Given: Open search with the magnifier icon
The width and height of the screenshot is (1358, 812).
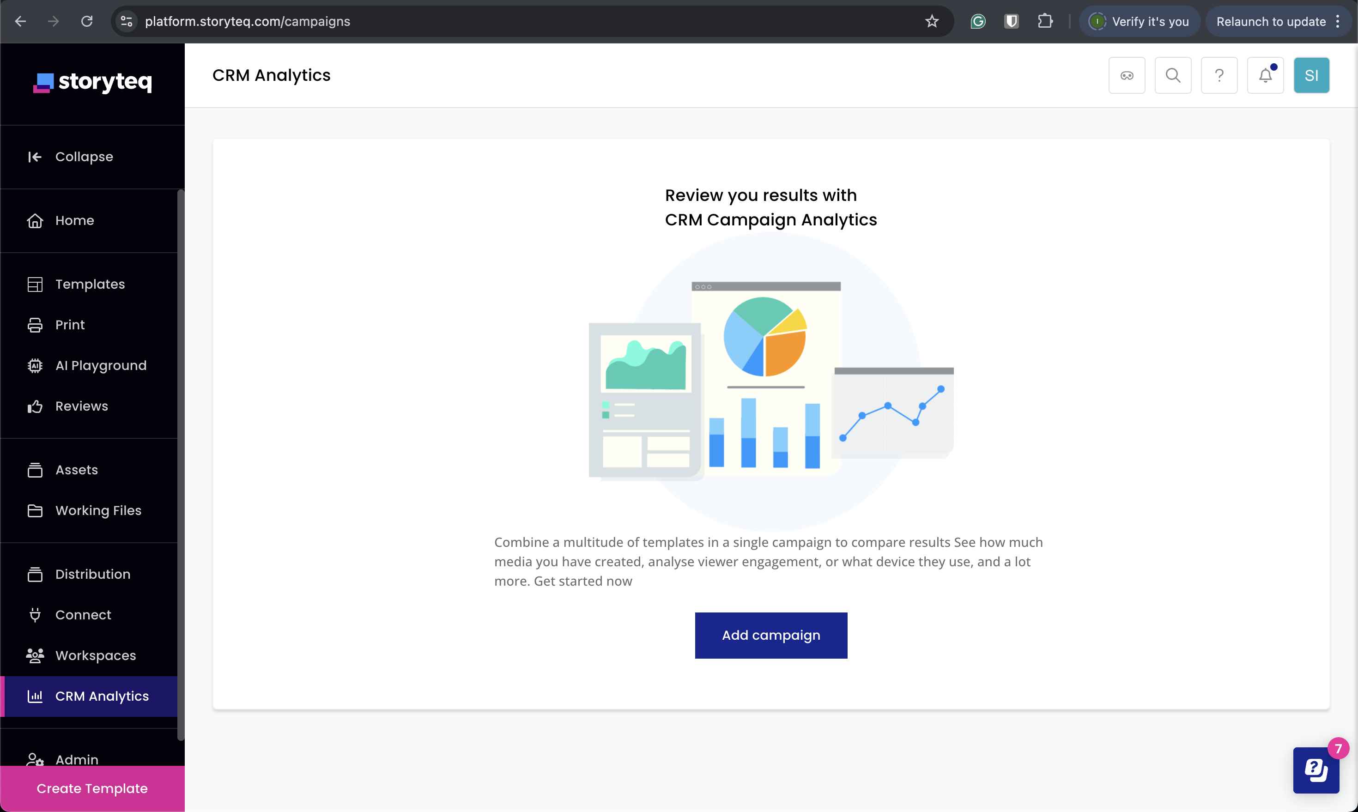Looking at the screenshot, I should coord(1172,75).
